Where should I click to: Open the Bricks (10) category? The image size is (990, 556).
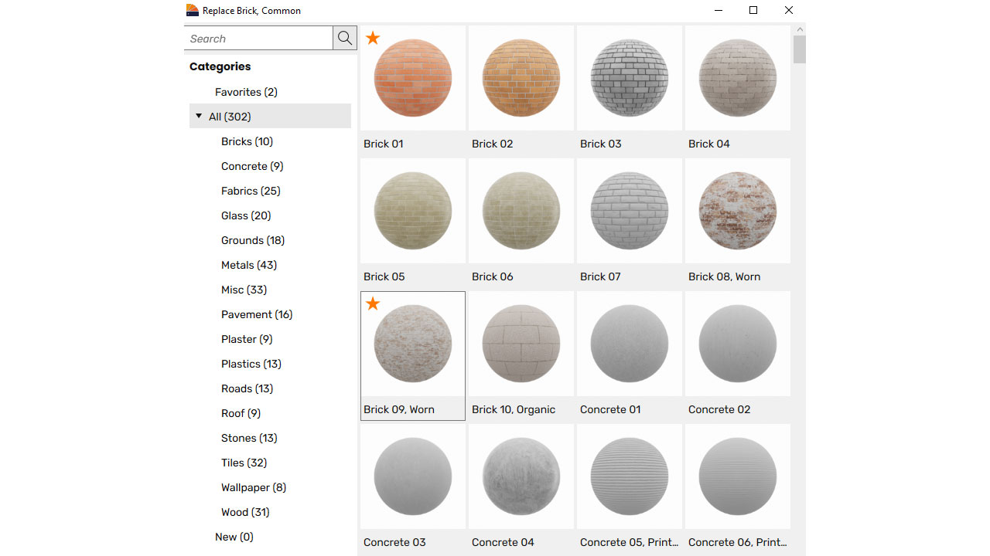(x=247, y=141)
